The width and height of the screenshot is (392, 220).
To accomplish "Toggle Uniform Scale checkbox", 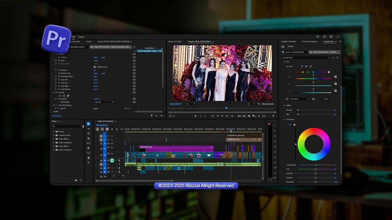I will tap(94, 67).
